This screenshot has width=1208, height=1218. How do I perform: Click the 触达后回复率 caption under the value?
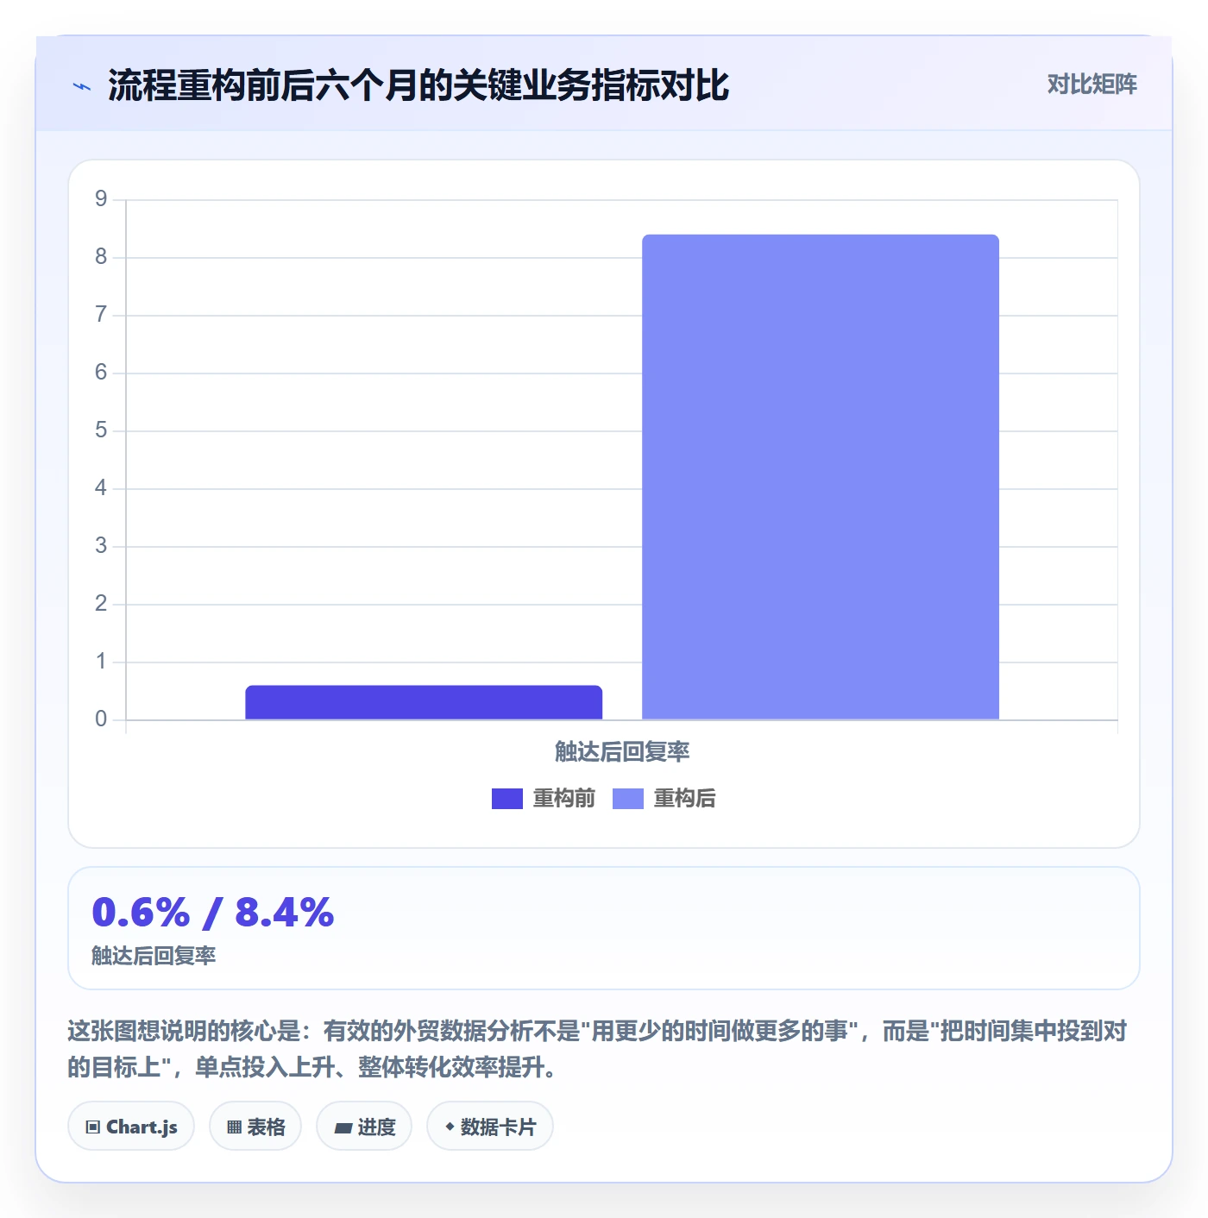point(154,956)
